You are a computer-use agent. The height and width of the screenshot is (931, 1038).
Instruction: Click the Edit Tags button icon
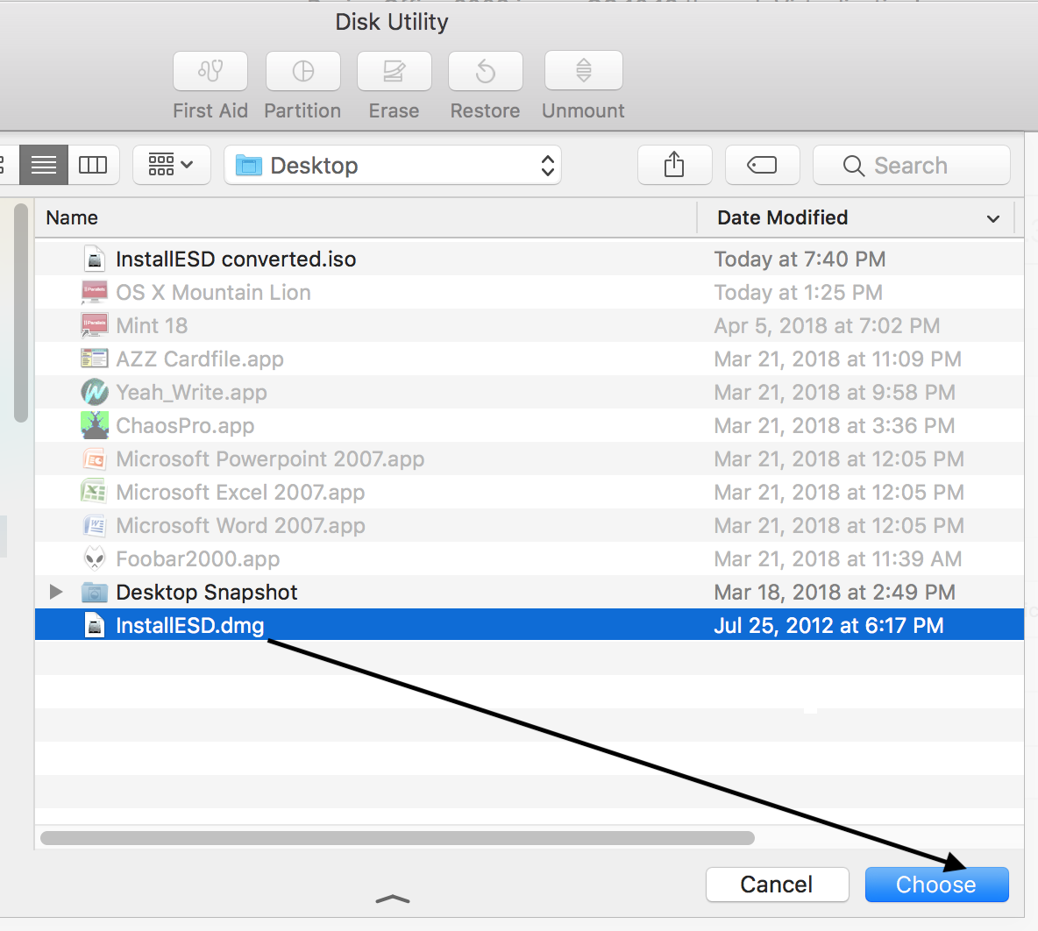(762, 165)
